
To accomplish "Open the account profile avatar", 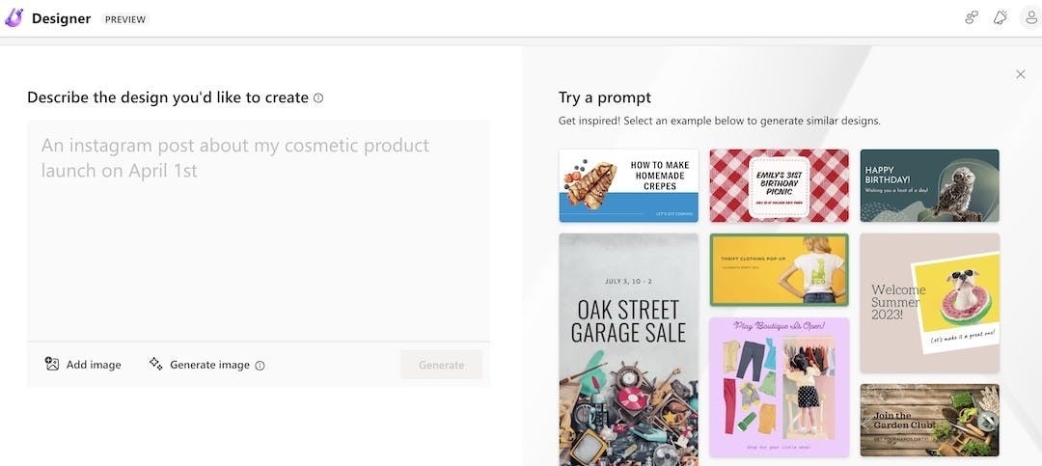I will click(x=1028, y=18).
